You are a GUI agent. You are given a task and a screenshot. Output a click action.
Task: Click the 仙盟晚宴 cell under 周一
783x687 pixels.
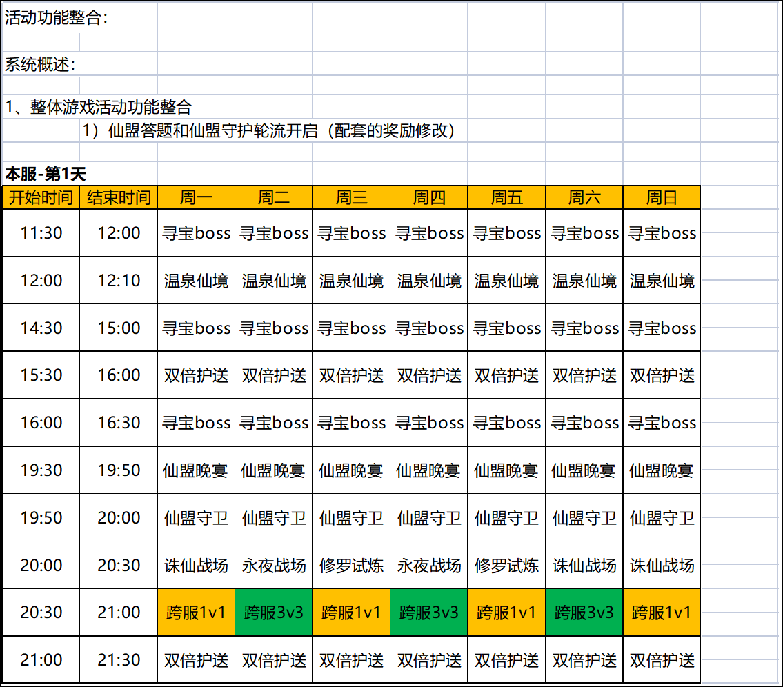click(x=196, y=470)
